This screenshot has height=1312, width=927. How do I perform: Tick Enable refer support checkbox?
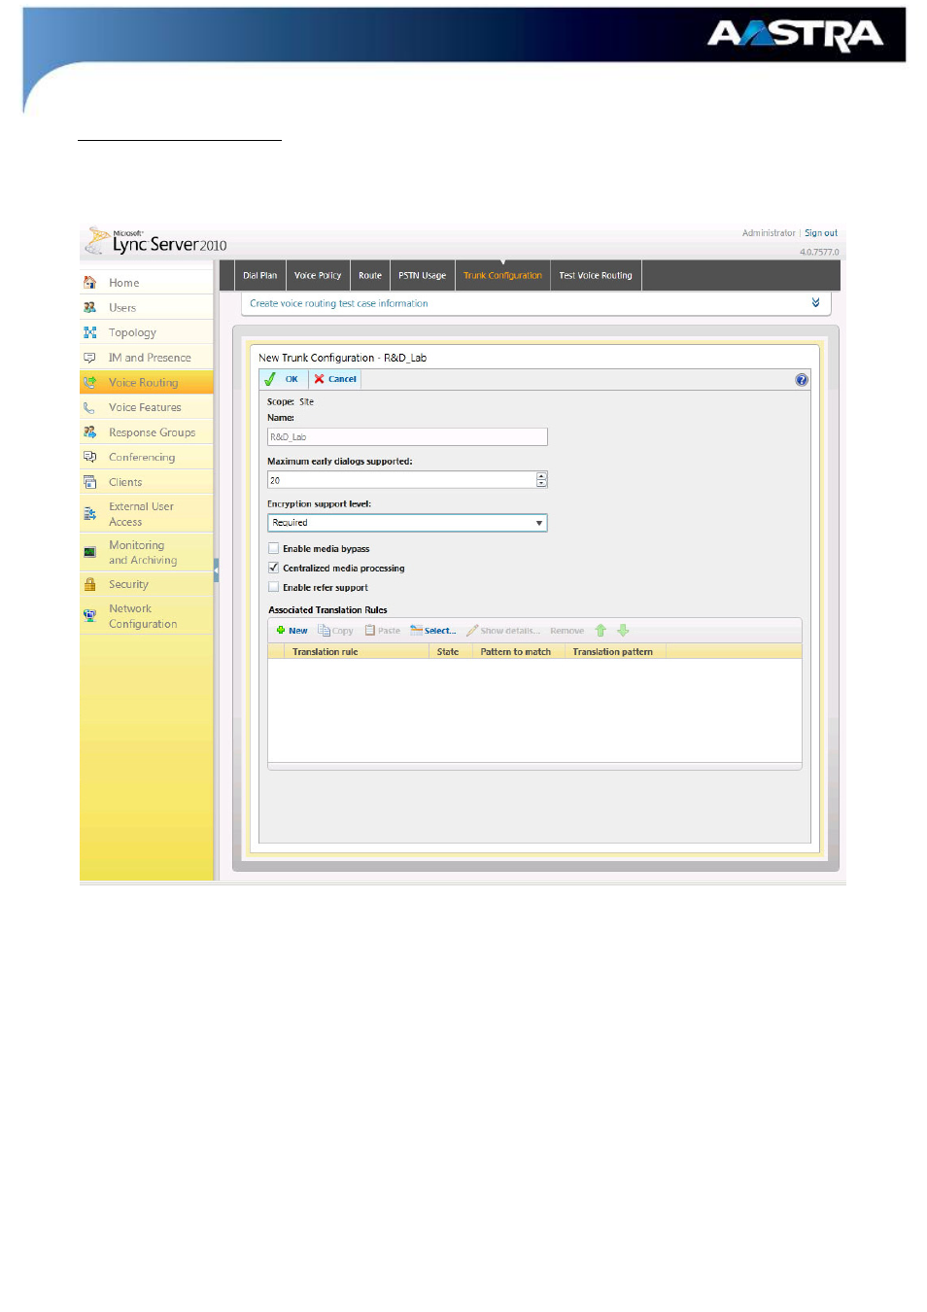[273, 587]
